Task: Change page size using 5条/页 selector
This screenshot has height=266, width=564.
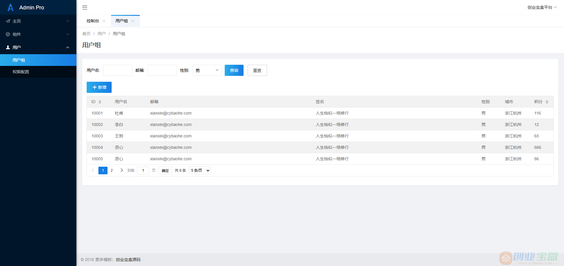Action: click(199, 170)
